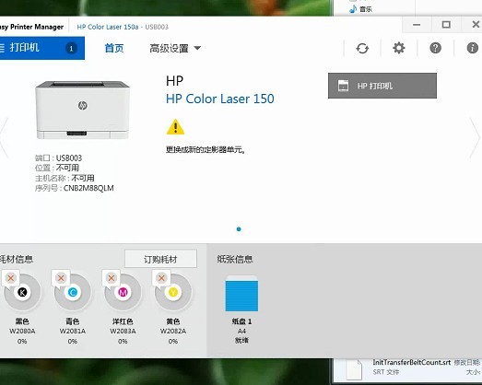Click the error X badge on cyan toner

tap(61, 278)
